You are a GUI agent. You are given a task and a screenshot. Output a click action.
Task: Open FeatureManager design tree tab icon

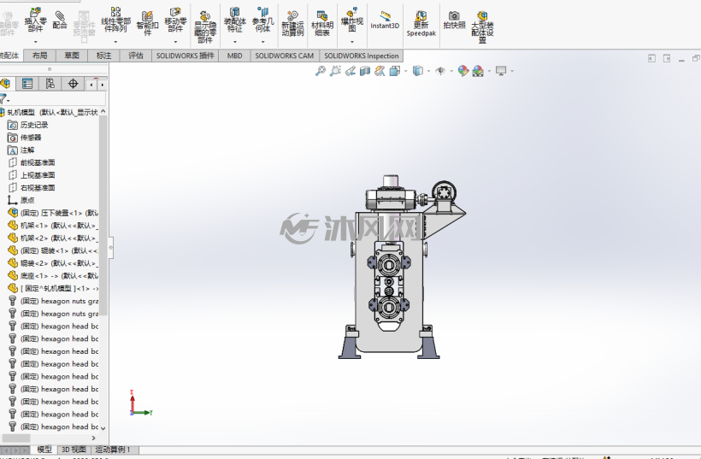pos(5,84)
